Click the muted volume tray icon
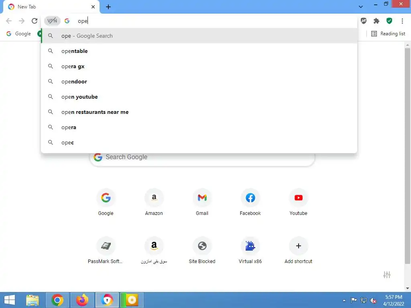The image size is (411, 308). (373, 300)
